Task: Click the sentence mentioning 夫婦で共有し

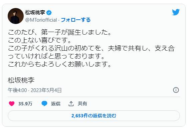Action: coord(91,52)
